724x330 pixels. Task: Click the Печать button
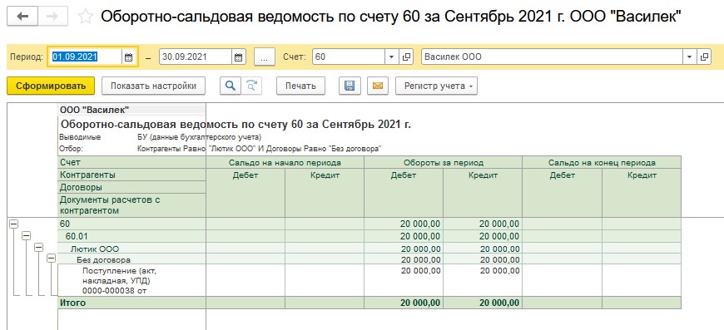tap(300, 86)
